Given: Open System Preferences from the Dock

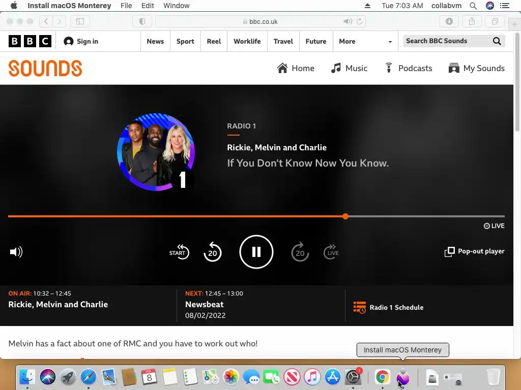Looking at the screenshot, I should [353, 377].
